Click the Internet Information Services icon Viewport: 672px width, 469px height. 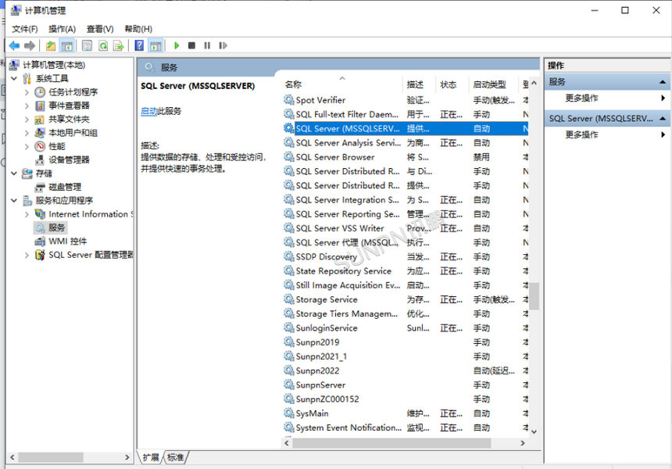[40, 214]
